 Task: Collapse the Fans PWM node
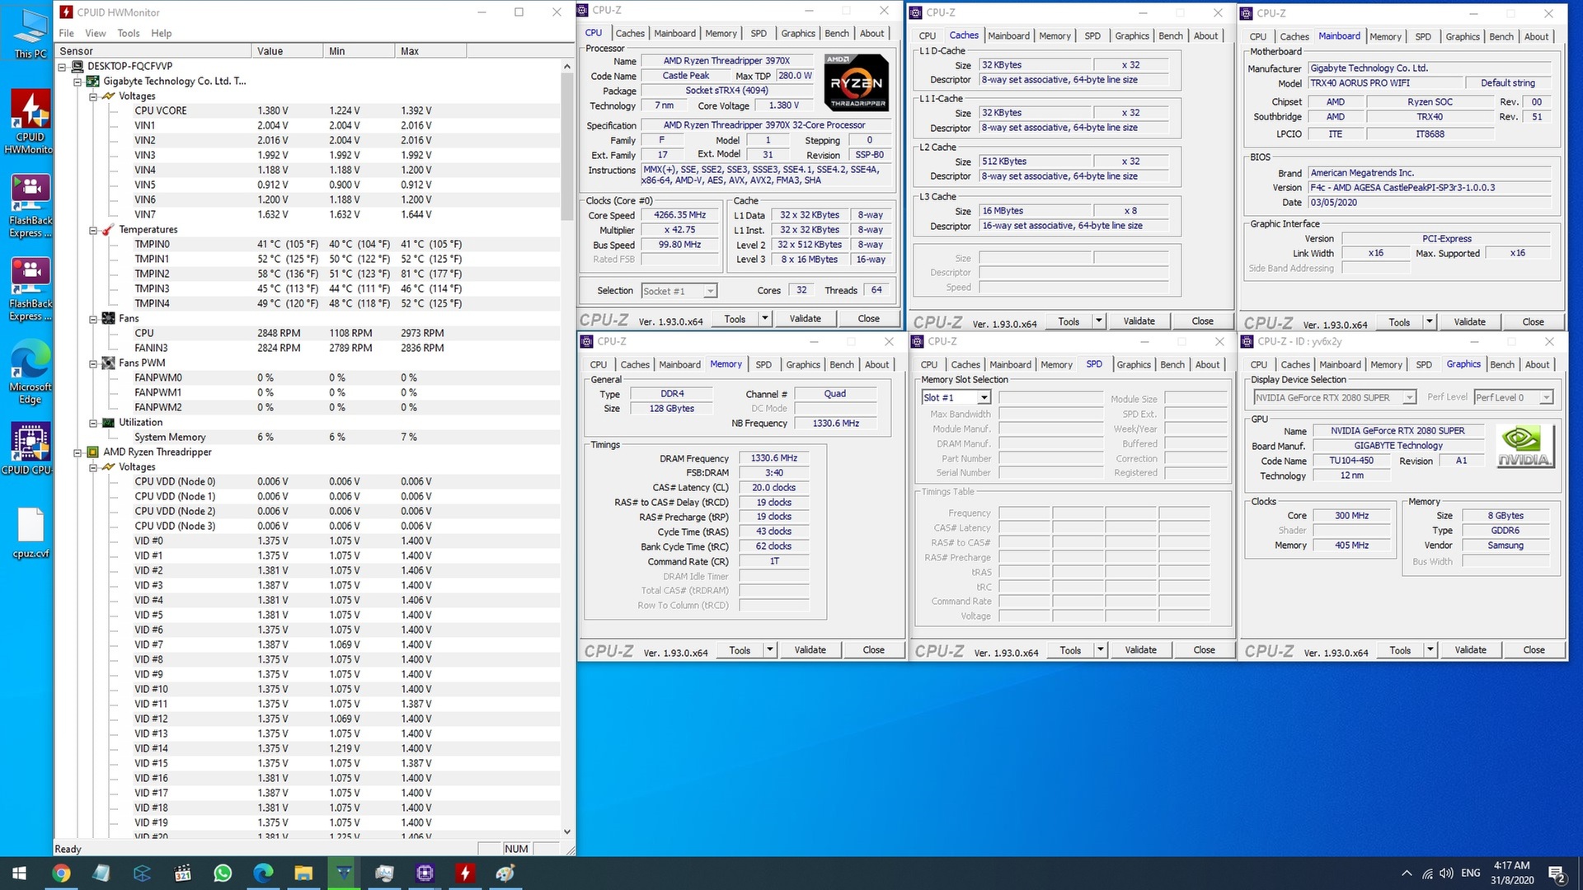tap(93, 363)
